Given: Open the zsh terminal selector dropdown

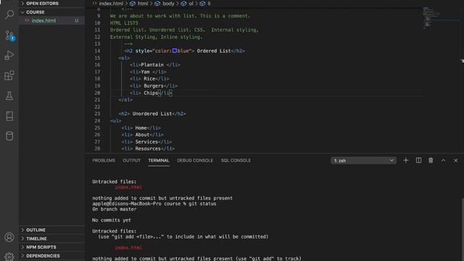Looking at the screenshot, I should point(363,160).
